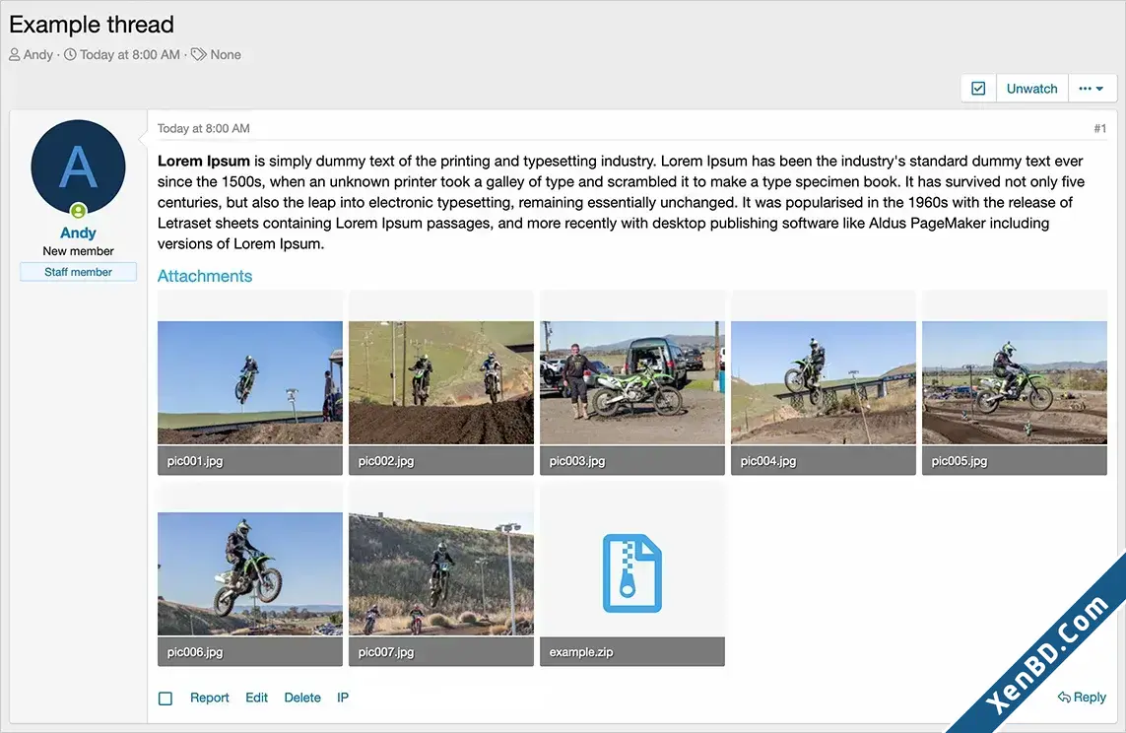Click thread author Andy under the title
Image resolution: width=1126 pixels, height=733 pixels.
coord(38,54)
